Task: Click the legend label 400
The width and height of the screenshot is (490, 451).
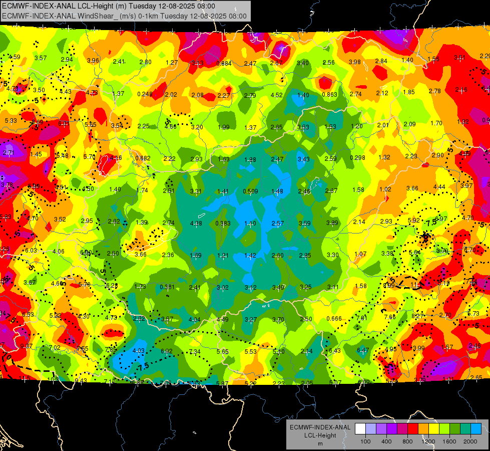Action: click(x=386, y=441)
